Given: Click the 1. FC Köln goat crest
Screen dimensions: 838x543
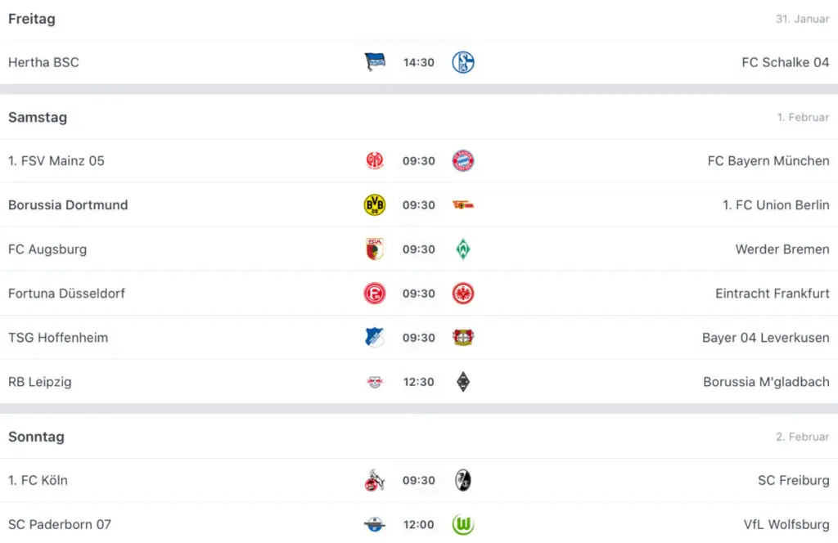Looking at the screenshot, I should (375, 480).
